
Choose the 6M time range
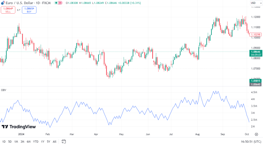pyautogui.click(x=29, y=142)
